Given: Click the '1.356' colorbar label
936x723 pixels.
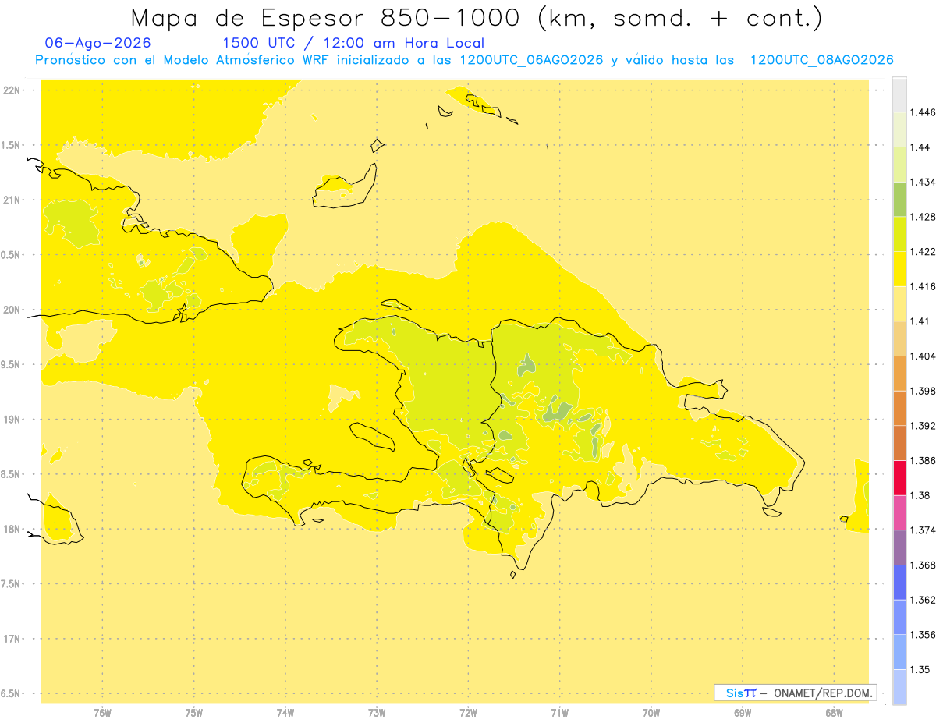Looking at the screenshot, I should [923, 634].
